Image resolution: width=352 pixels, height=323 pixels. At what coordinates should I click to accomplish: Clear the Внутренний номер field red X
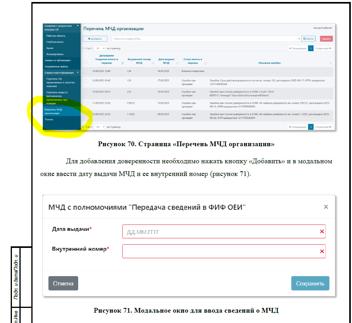point(322,251)
